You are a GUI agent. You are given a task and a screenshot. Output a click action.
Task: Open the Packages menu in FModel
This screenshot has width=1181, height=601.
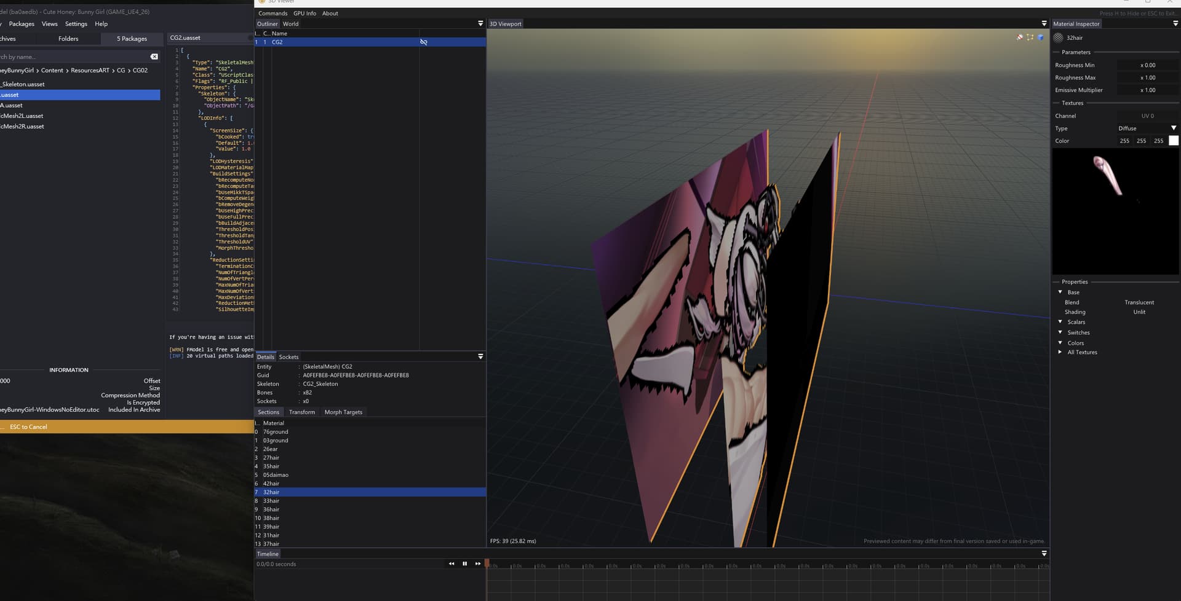(x=22, y=24)
